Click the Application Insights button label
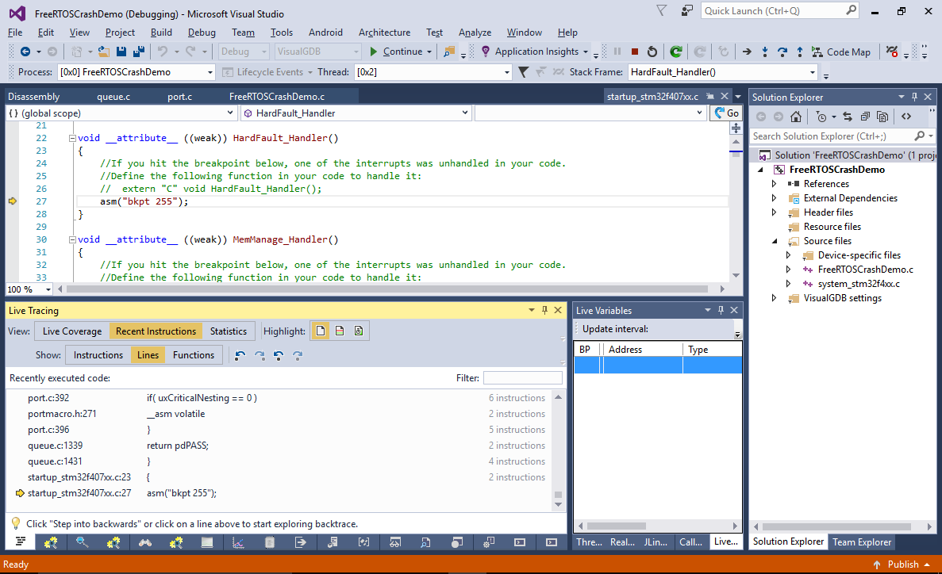Screen dimensions: 942x574 pos(536,52)
